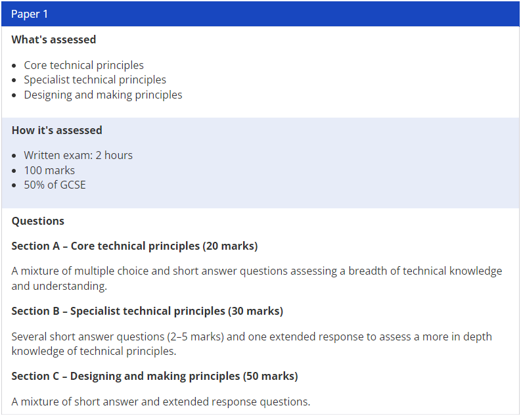Viewport: 521px width, 416px height.
Task: Click the Written exam: 2 hours item
Action: pos(78,155)
